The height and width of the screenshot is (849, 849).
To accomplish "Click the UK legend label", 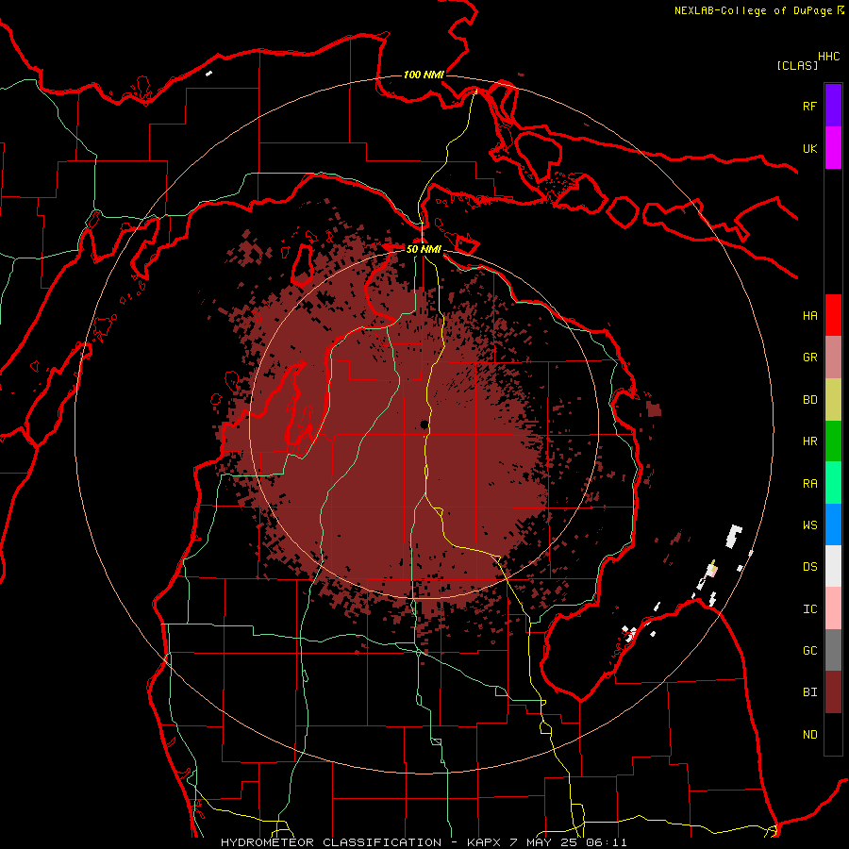I will pos(809,148).
